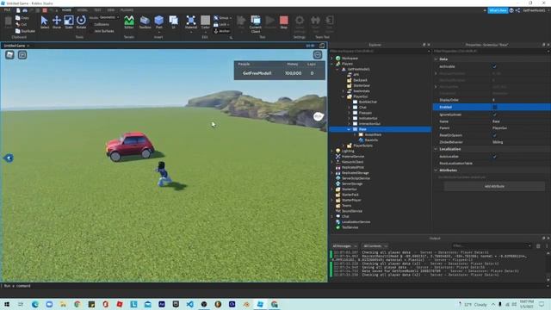Screen dimensions: 551x310
Task: Toggle Collisions option in ribbon
Action: [99, 24]
